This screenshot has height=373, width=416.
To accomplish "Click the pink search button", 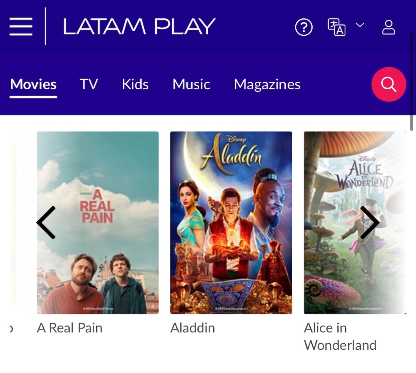I will 389,85.
